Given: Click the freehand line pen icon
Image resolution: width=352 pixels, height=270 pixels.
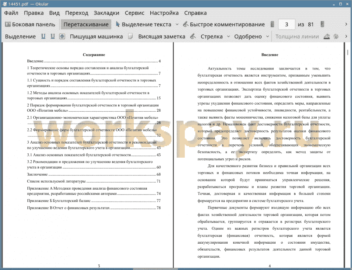Looking at the screenshot, I should [x=193, y=37].
